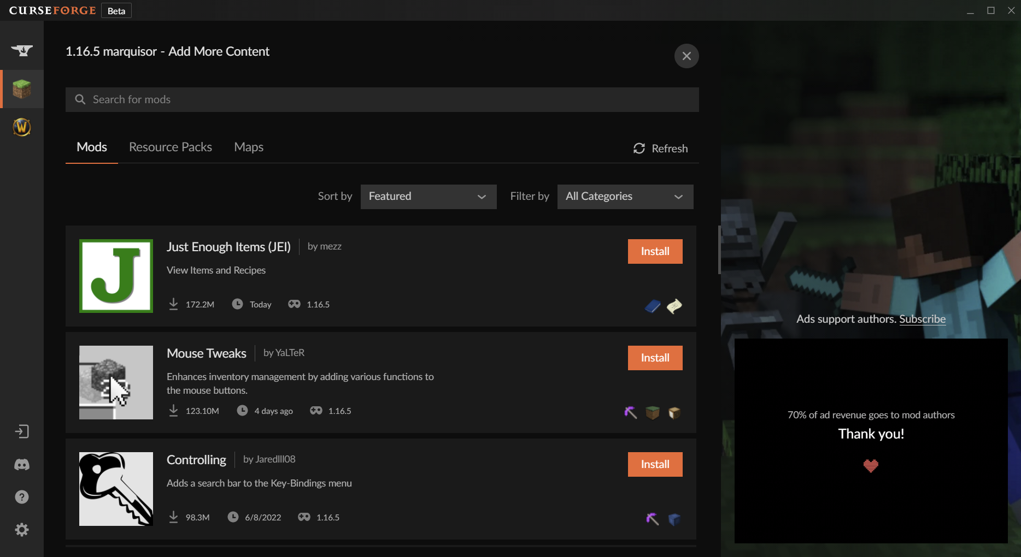Open the Mouse Tweaks thumbnail
1021x557 pixels.
116,382
